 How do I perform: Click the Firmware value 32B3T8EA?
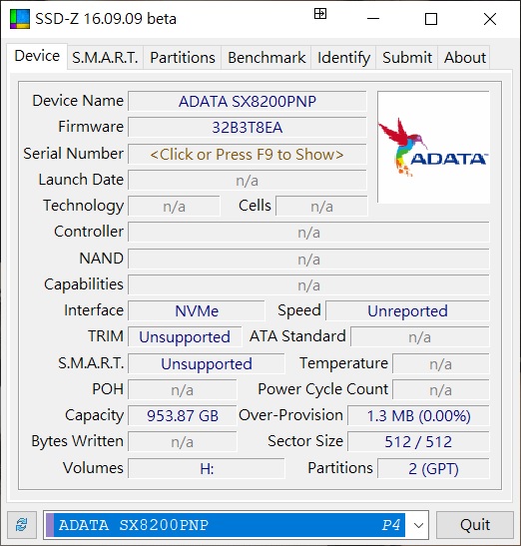[247, 128]
